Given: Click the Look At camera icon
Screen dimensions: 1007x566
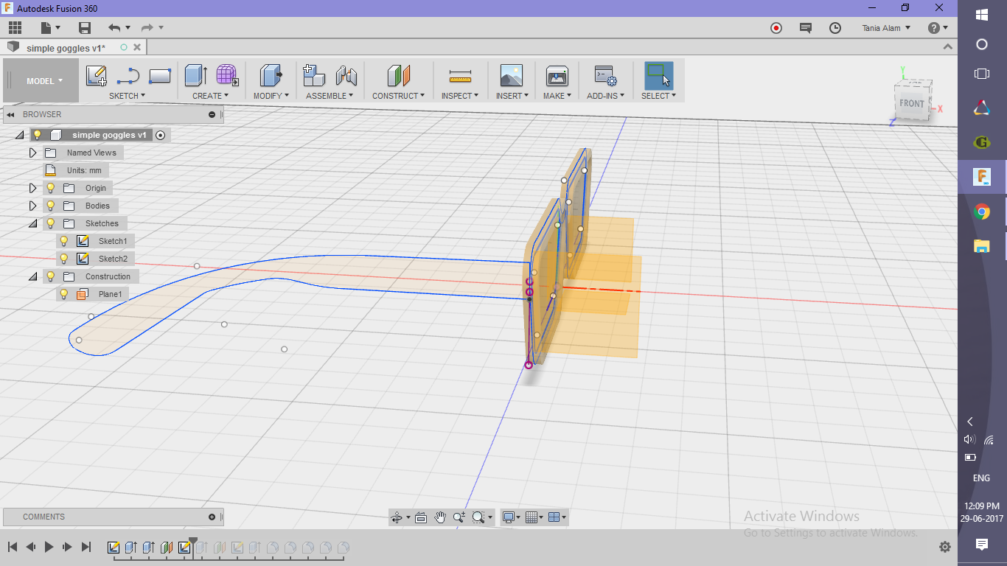Looking at the screenshot, I should point(421,517).
